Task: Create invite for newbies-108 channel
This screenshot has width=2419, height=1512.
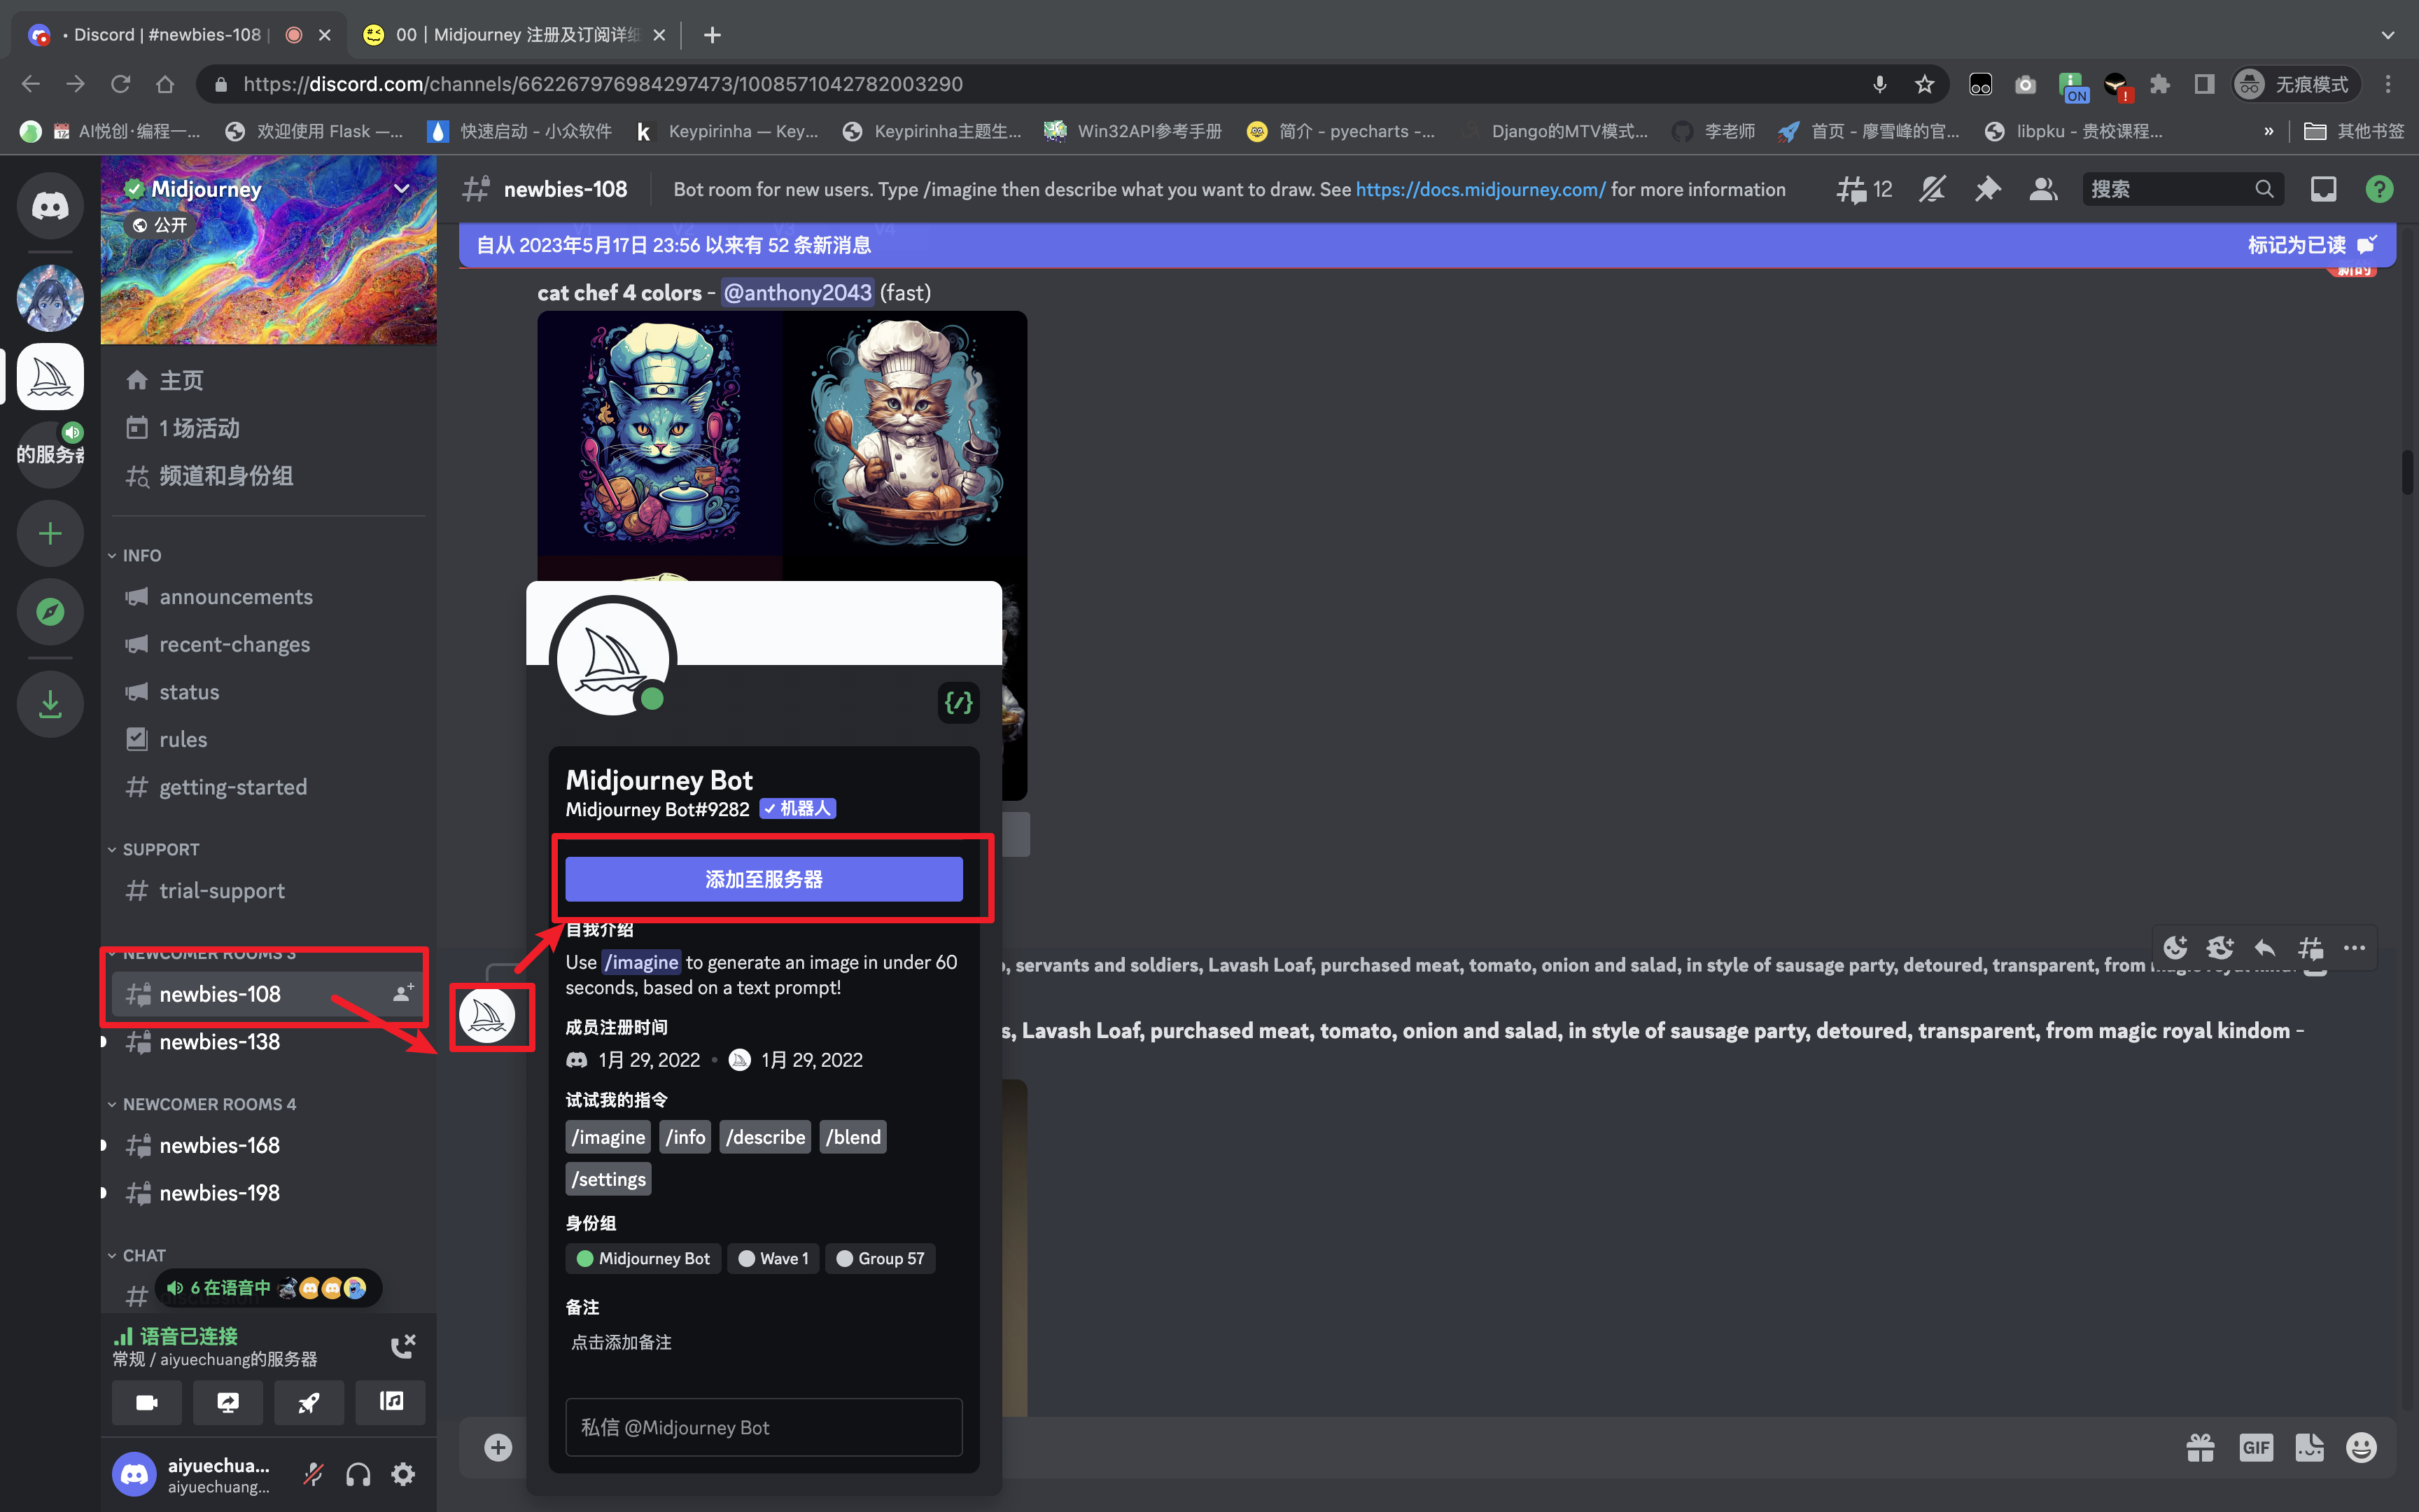Action: (403, 994)
